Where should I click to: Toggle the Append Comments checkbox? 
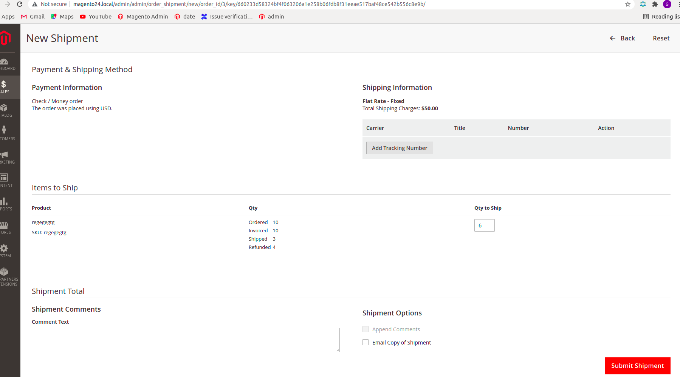[x=366, y=329]
